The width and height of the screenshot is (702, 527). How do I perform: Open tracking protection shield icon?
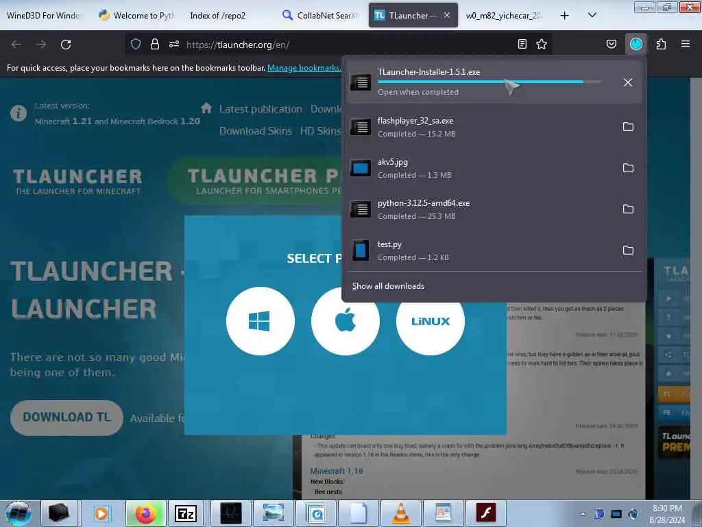pyautogui.click(x=136, y=44)
